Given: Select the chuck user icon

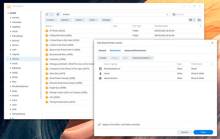Looking at the screenshot, I should click(x=100, y=74).
